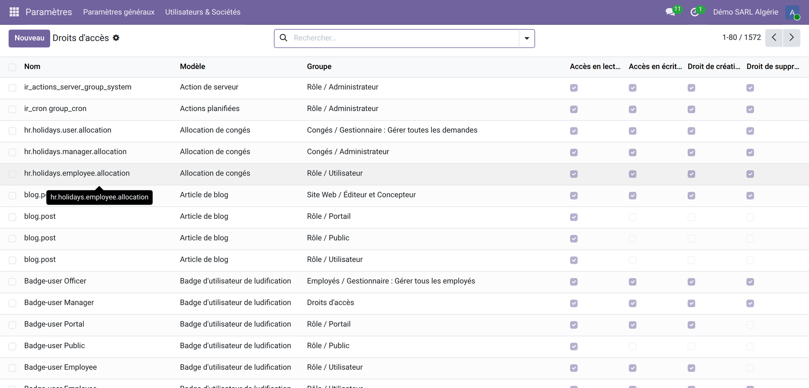
Task: Create a new access right with Nouveau
Action: (29, 38)
